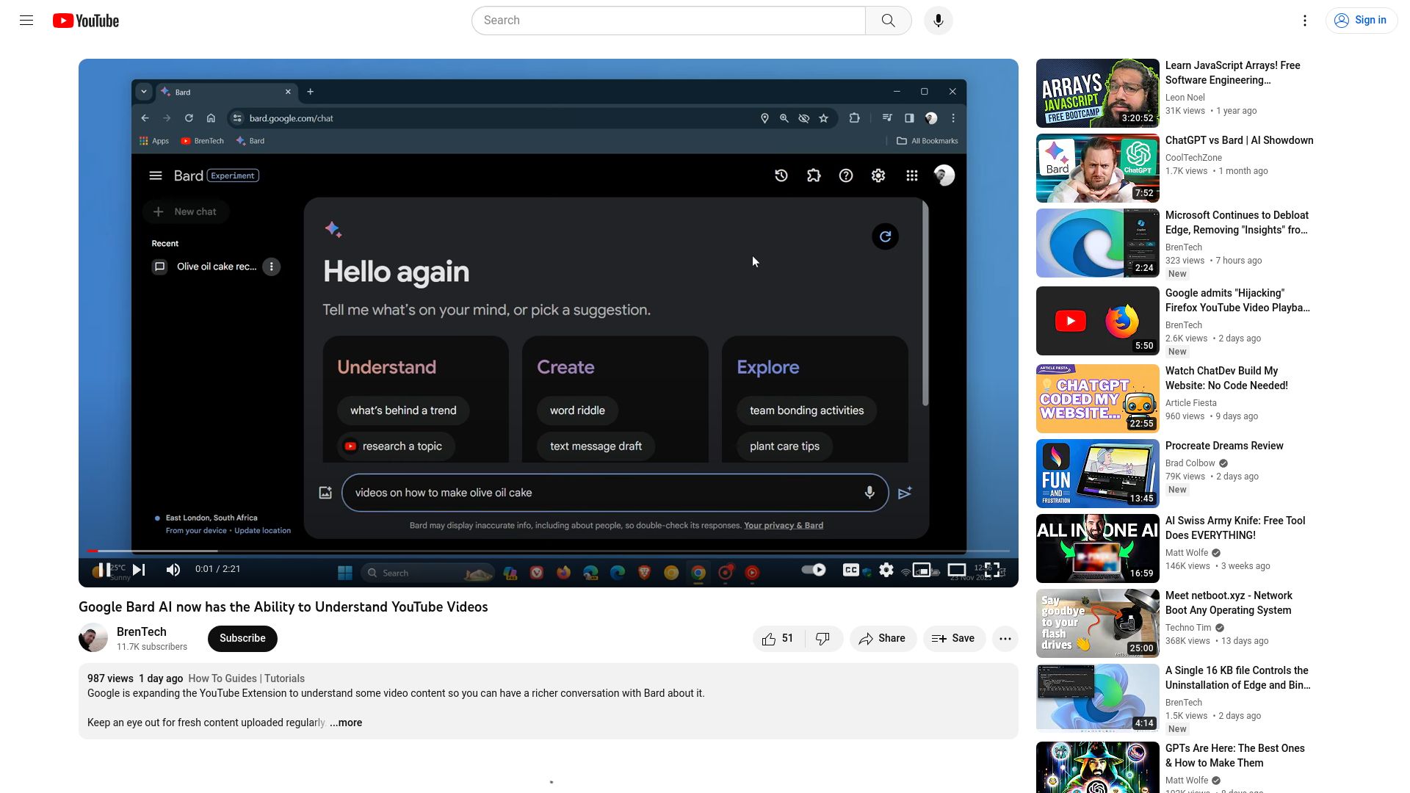
Task: Open Watch ChatDev Build My Website video
Action: click(x=1226, y=378)
